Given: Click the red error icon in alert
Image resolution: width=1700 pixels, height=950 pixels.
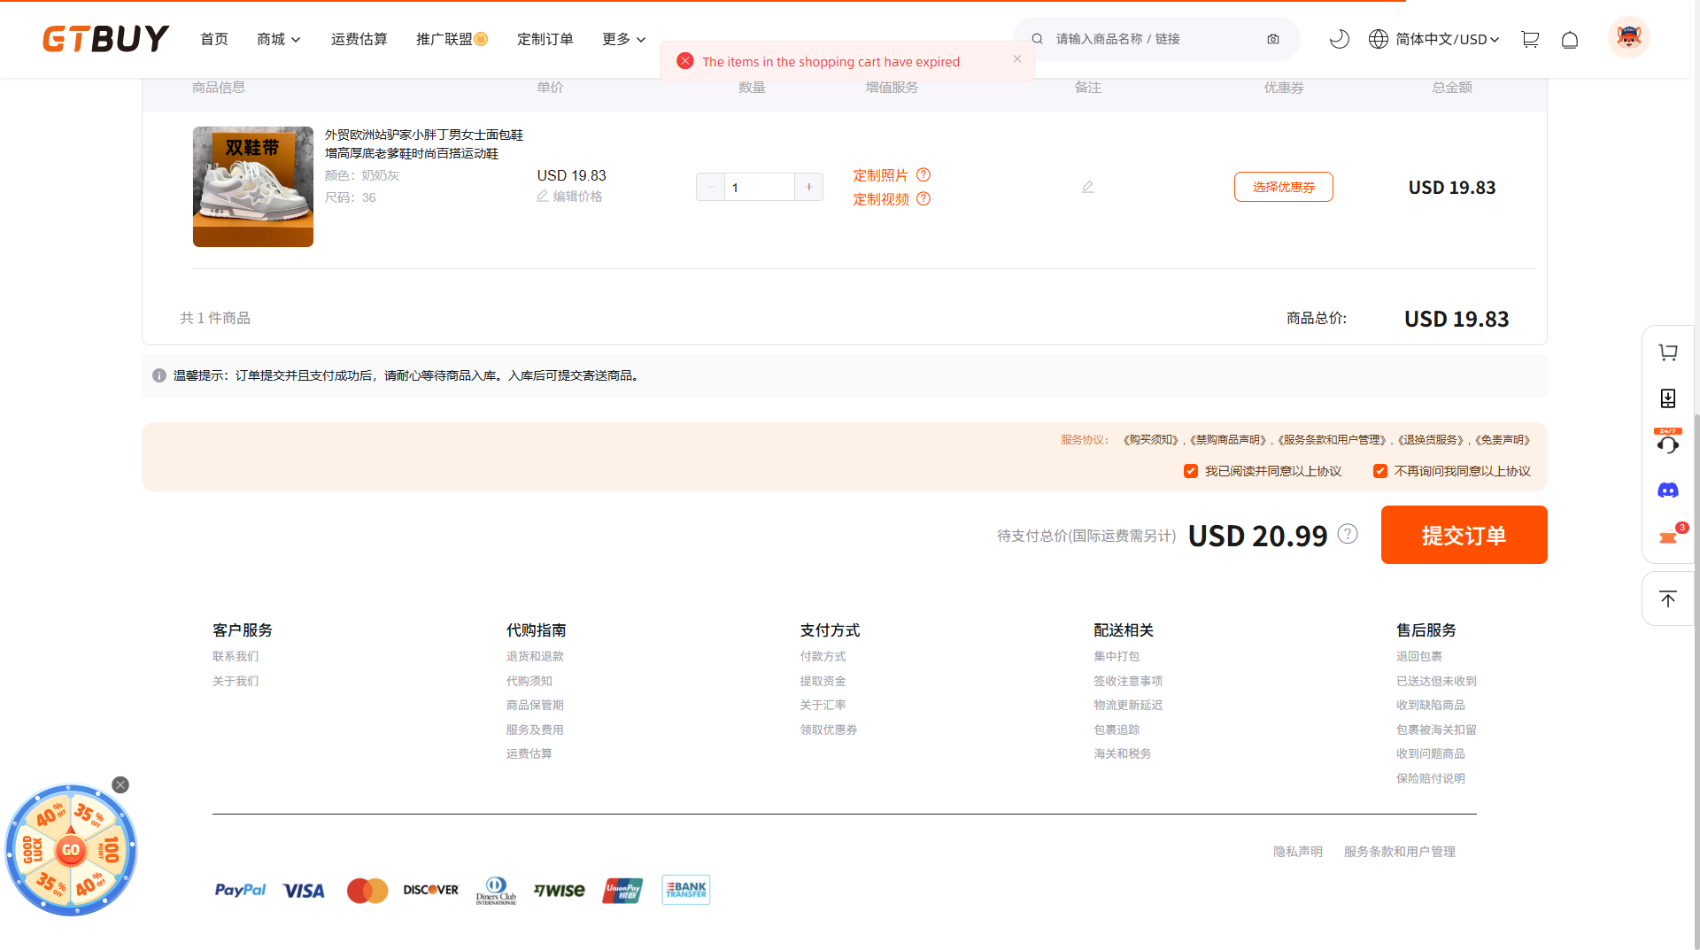Looking at the screenshot, I should (x=685, y=61).
